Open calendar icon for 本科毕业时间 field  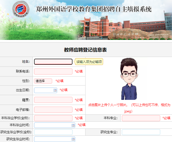pyautogui.click(x=73, y=125)
